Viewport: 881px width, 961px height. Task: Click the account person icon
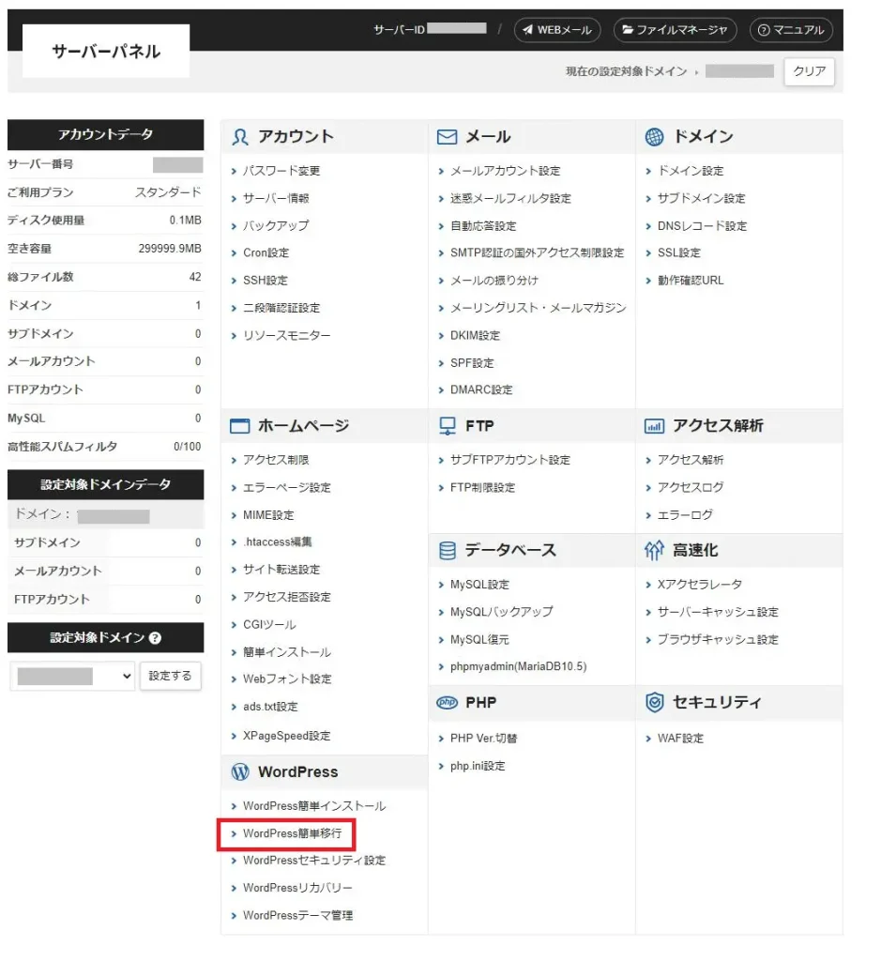(x=240, y=137)
